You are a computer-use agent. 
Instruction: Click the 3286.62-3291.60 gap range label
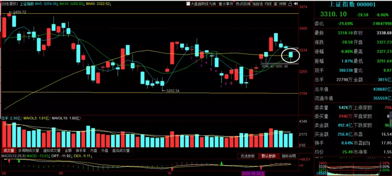point(274,66)
